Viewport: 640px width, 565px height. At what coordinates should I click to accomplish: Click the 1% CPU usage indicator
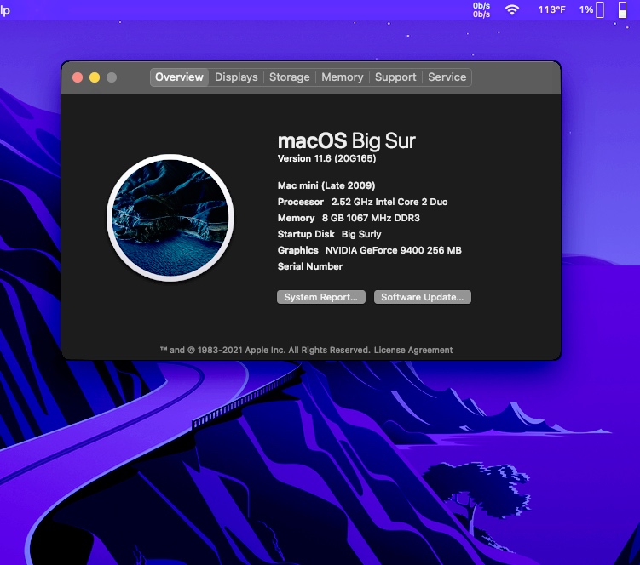pos(591,9)
